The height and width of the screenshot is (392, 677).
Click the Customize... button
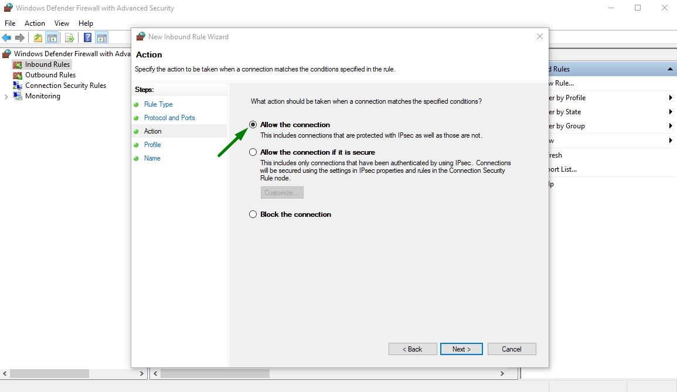(x=282, y=193)
